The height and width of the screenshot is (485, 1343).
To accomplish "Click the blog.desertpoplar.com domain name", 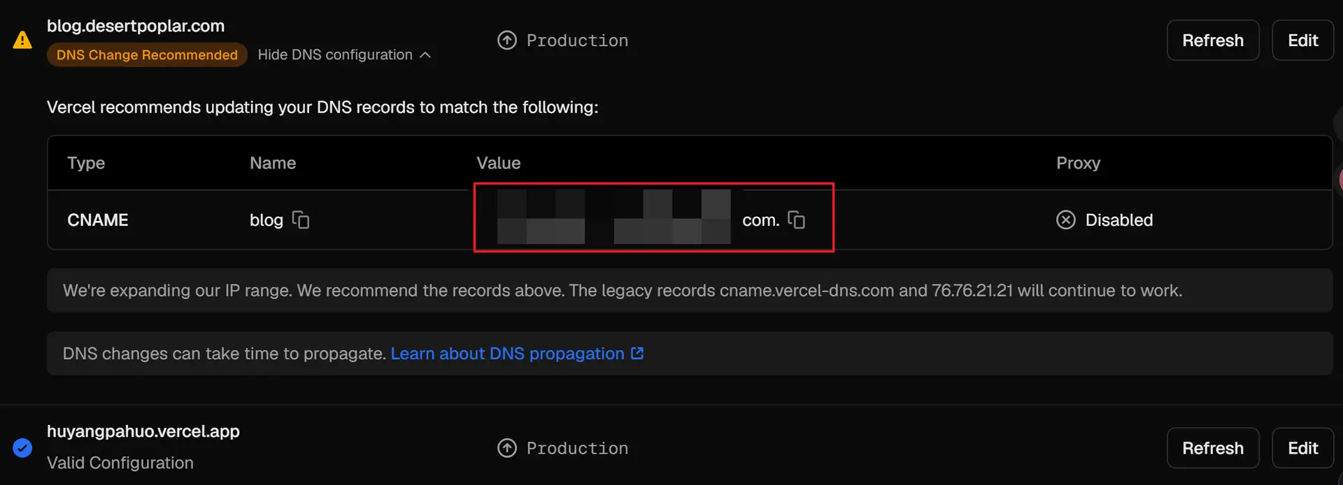I will [x=136, y=26].
